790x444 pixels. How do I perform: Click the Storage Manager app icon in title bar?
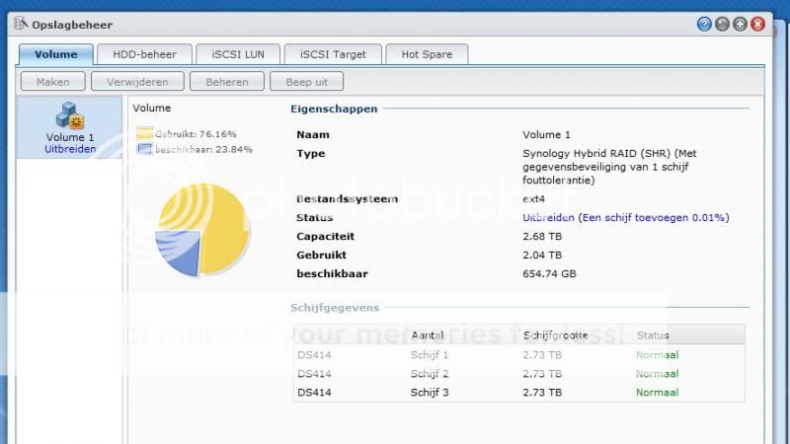[21, 24]
